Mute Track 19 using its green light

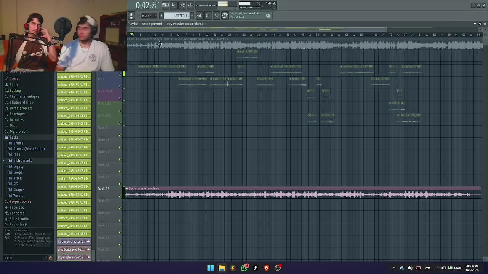[x=120, y=245]
